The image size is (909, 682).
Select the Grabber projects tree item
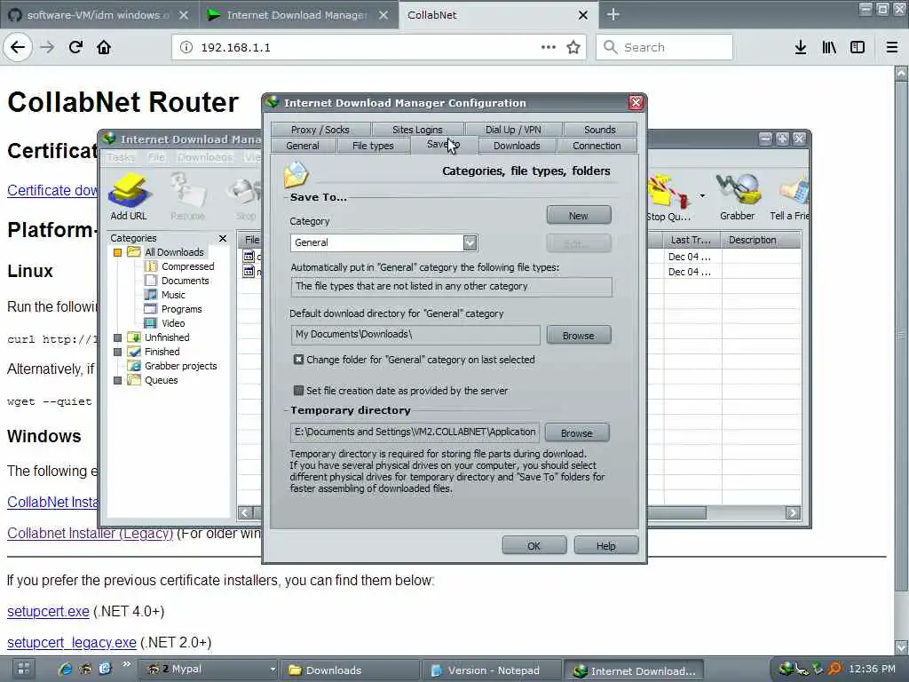[180, 366]
